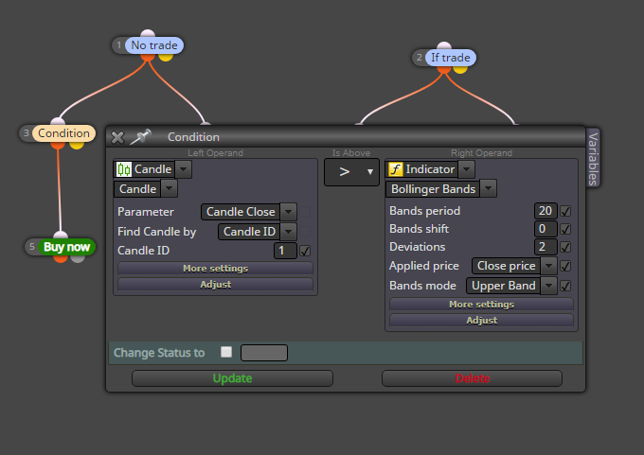Click orange output dot under No trade node

pos(148,57)
